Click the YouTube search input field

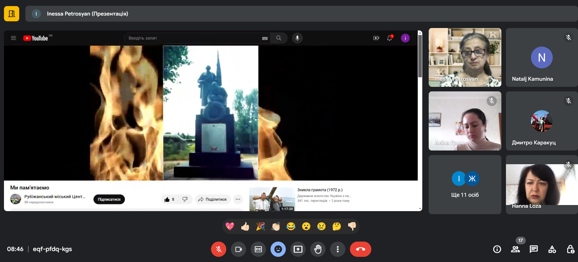192,38
